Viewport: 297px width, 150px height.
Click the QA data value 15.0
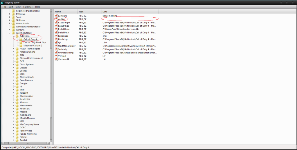tap(105, 42)
